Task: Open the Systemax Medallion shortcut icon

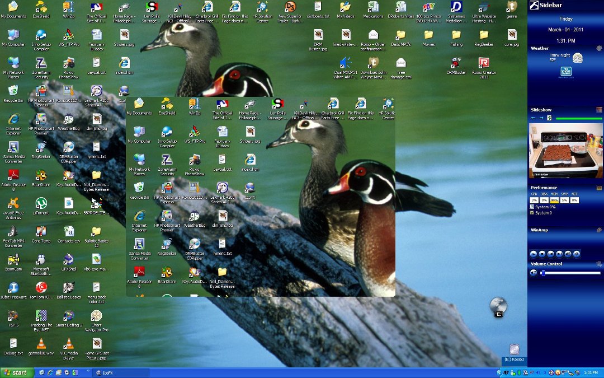Action: (x=456, y=7)
